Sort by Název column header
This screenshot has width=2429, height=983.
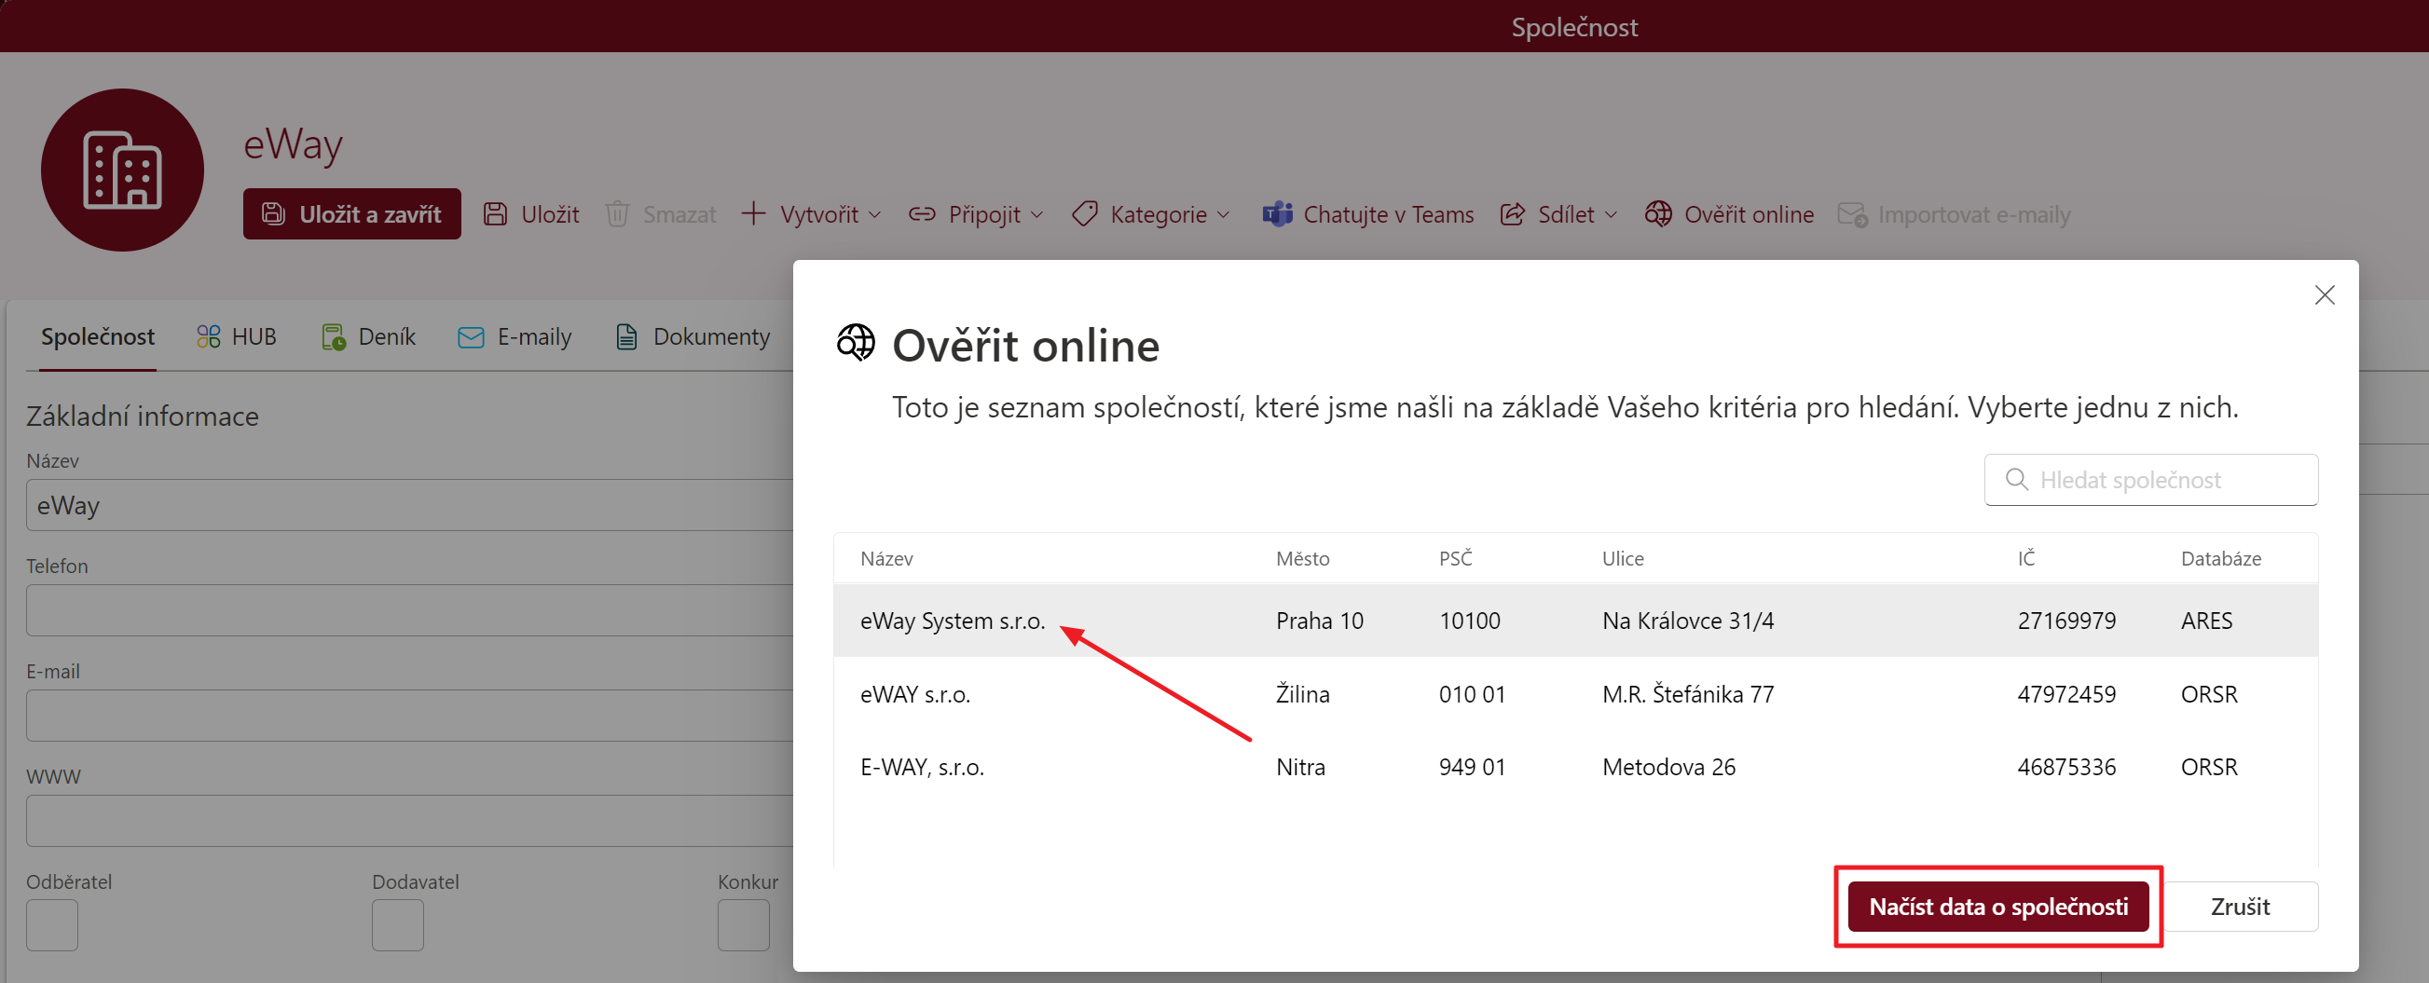[x=886, y=558]
